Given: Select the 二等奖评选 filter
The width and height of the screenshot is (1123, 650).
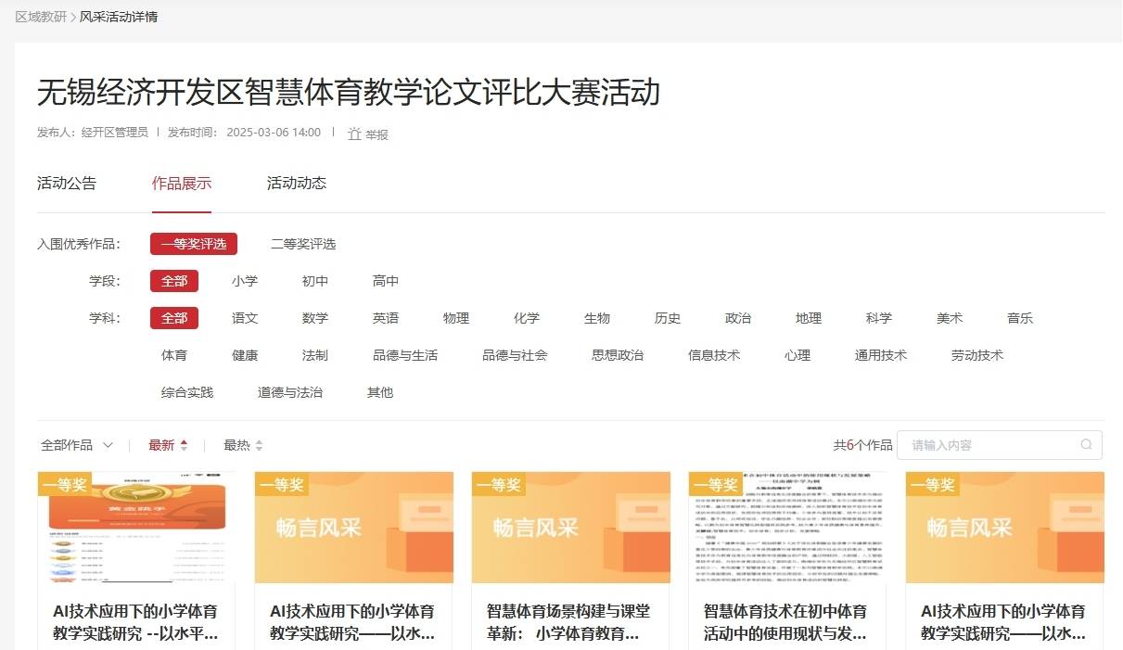Looking at the screenshot, I should point(303,244).
